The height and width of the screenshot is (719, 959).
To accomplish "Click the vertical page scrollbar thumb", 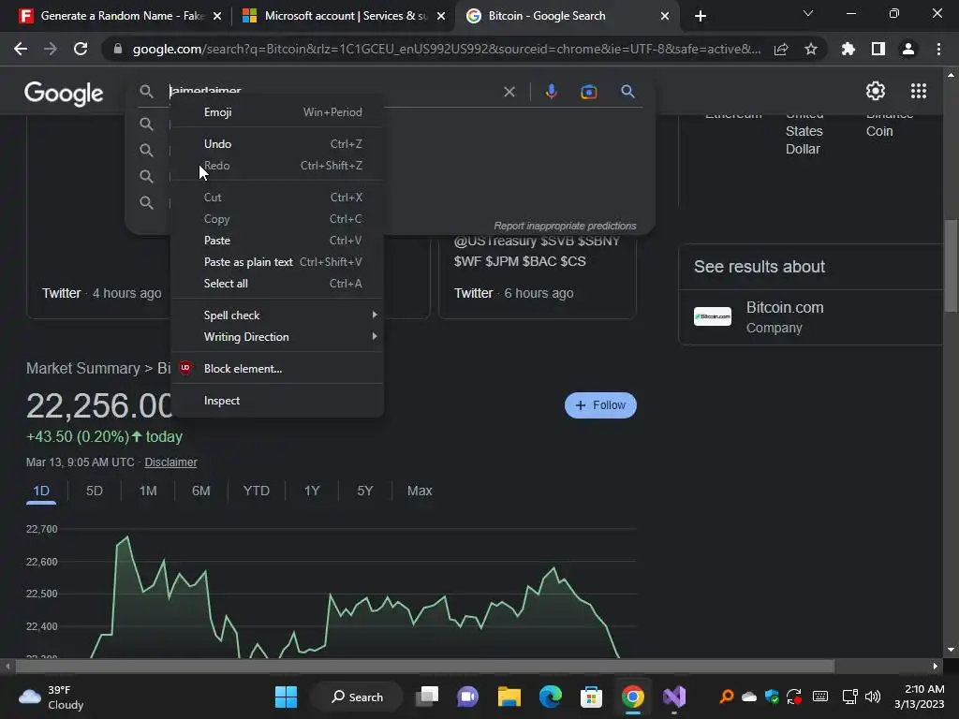I will point(951,267).
